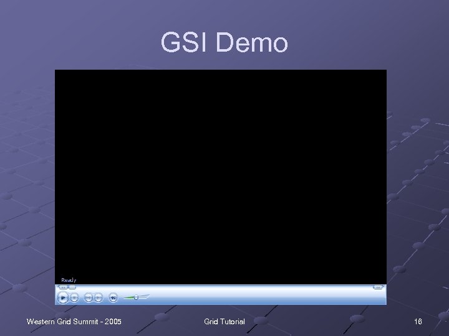Adjust the media player volume slider
Viewport: 449px width, 336px height.
coord(137,297)
